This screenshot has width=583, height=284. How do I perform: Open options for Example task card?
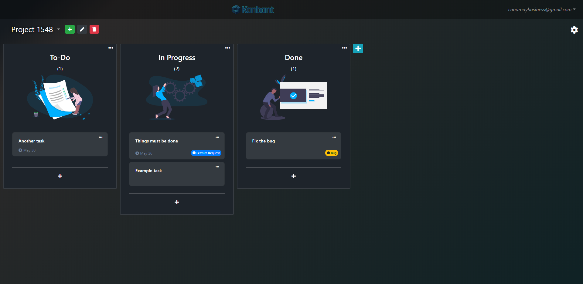(217, 167)
